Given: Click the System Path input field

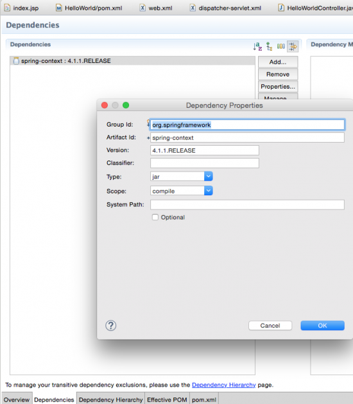Looking at the screenshot, I should pos(247,205).
